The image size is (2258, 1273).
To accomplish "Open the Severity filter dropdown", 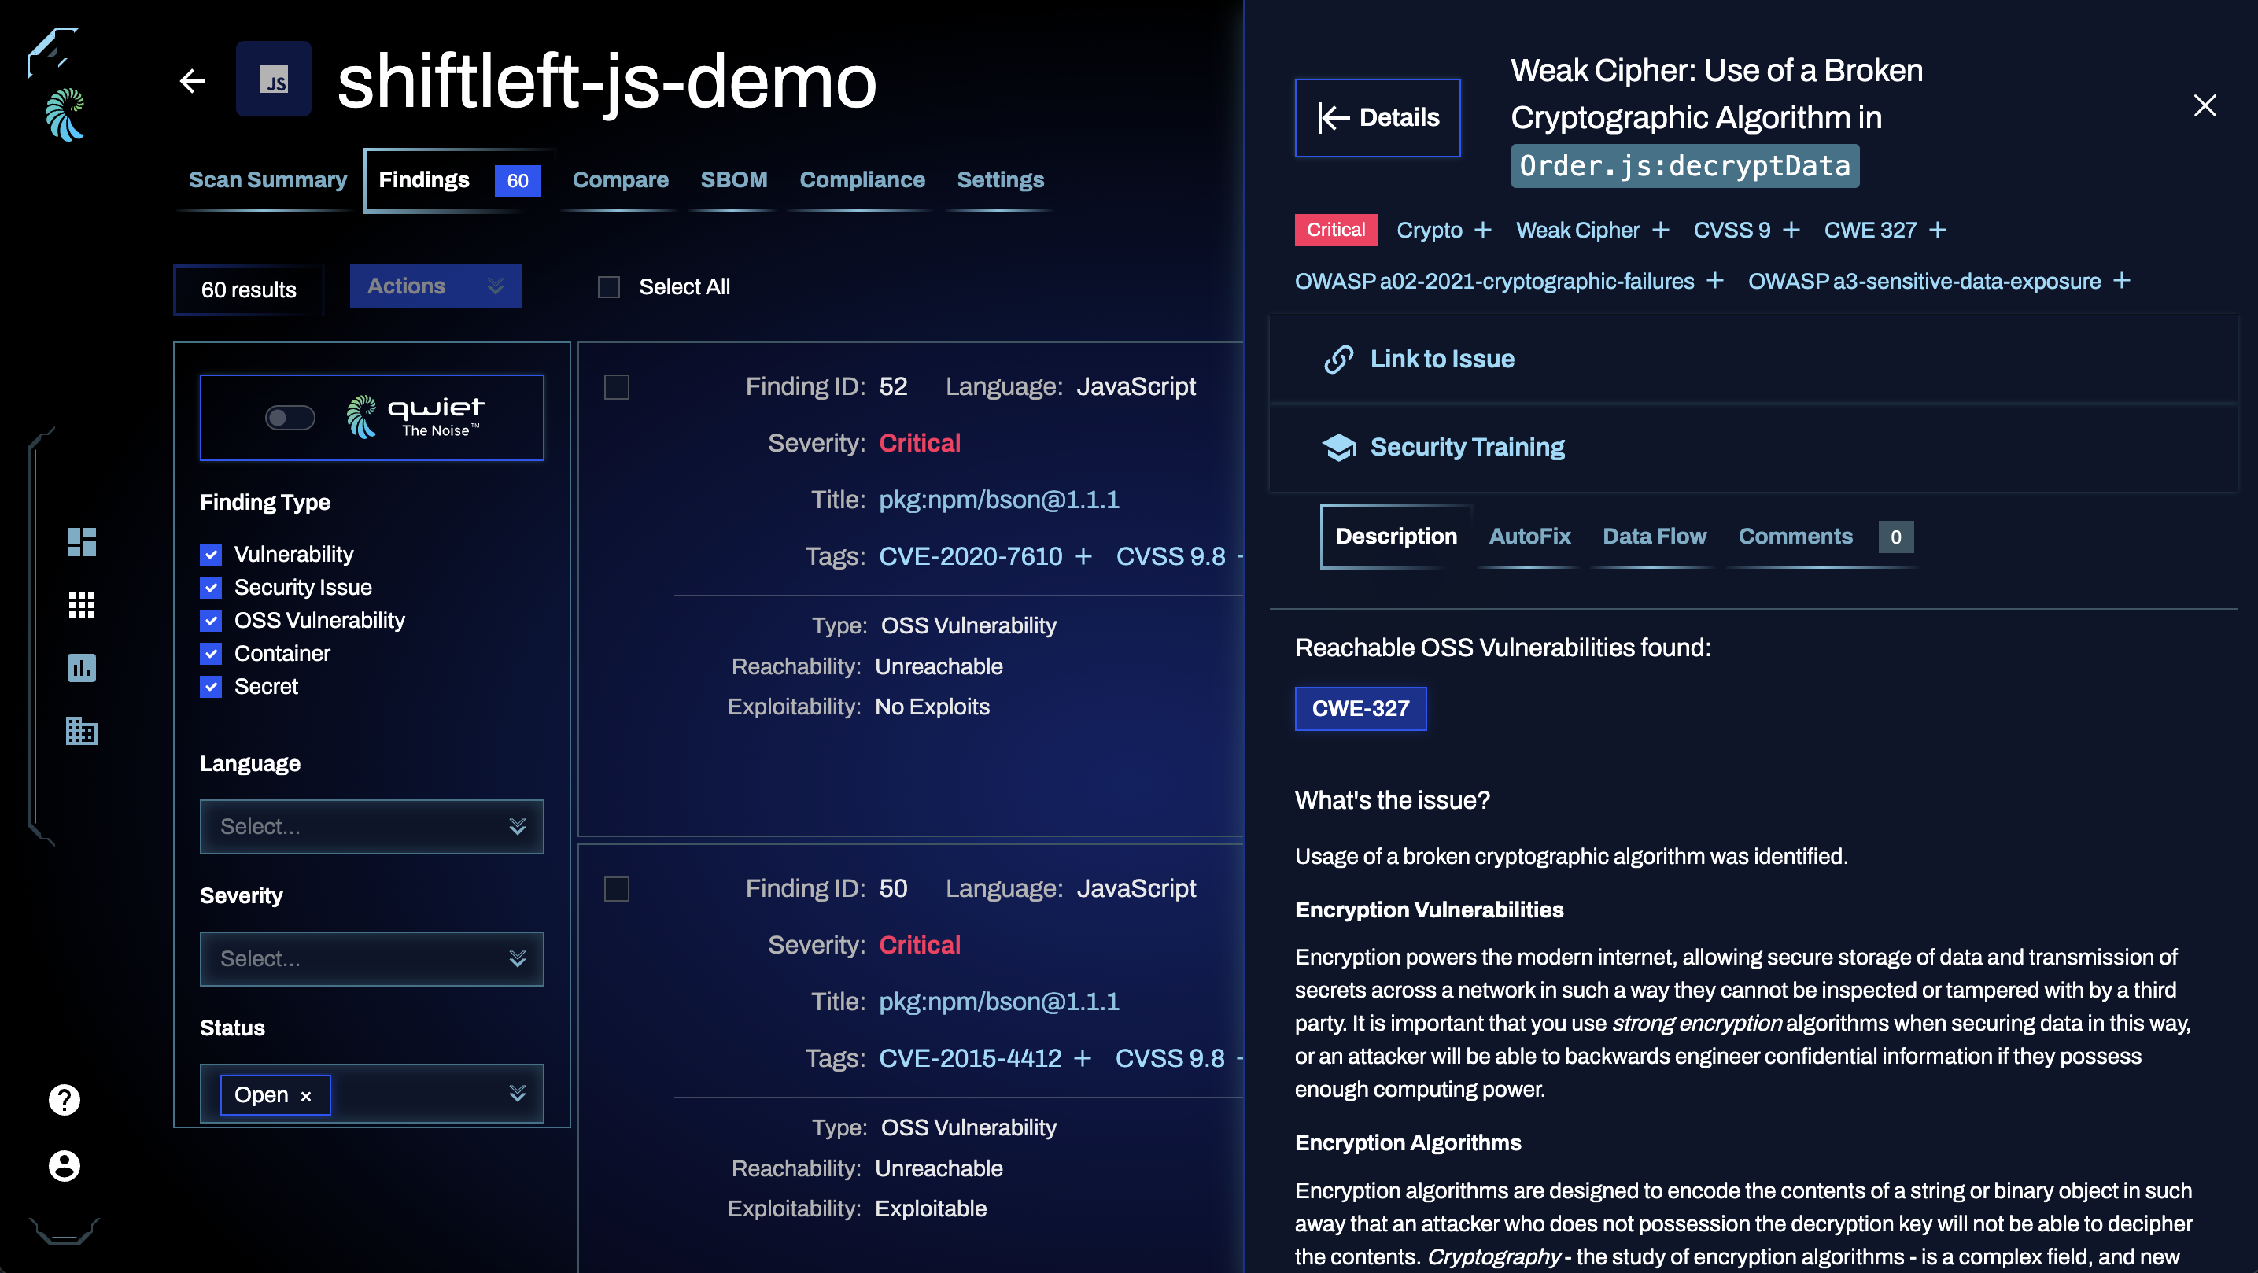I will 371,959.
